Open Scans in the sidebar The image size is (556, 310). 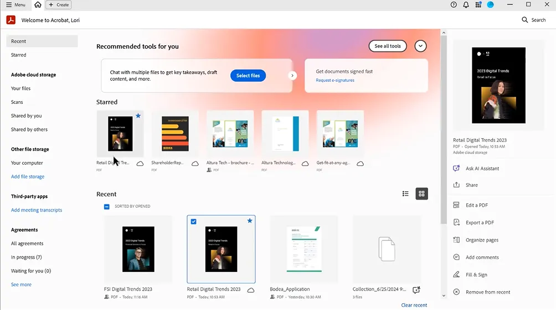pos(17,102)
